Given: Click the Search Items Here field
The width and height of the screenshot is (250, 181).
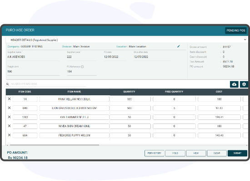Looking at the screenshot, I should (48, 84).
